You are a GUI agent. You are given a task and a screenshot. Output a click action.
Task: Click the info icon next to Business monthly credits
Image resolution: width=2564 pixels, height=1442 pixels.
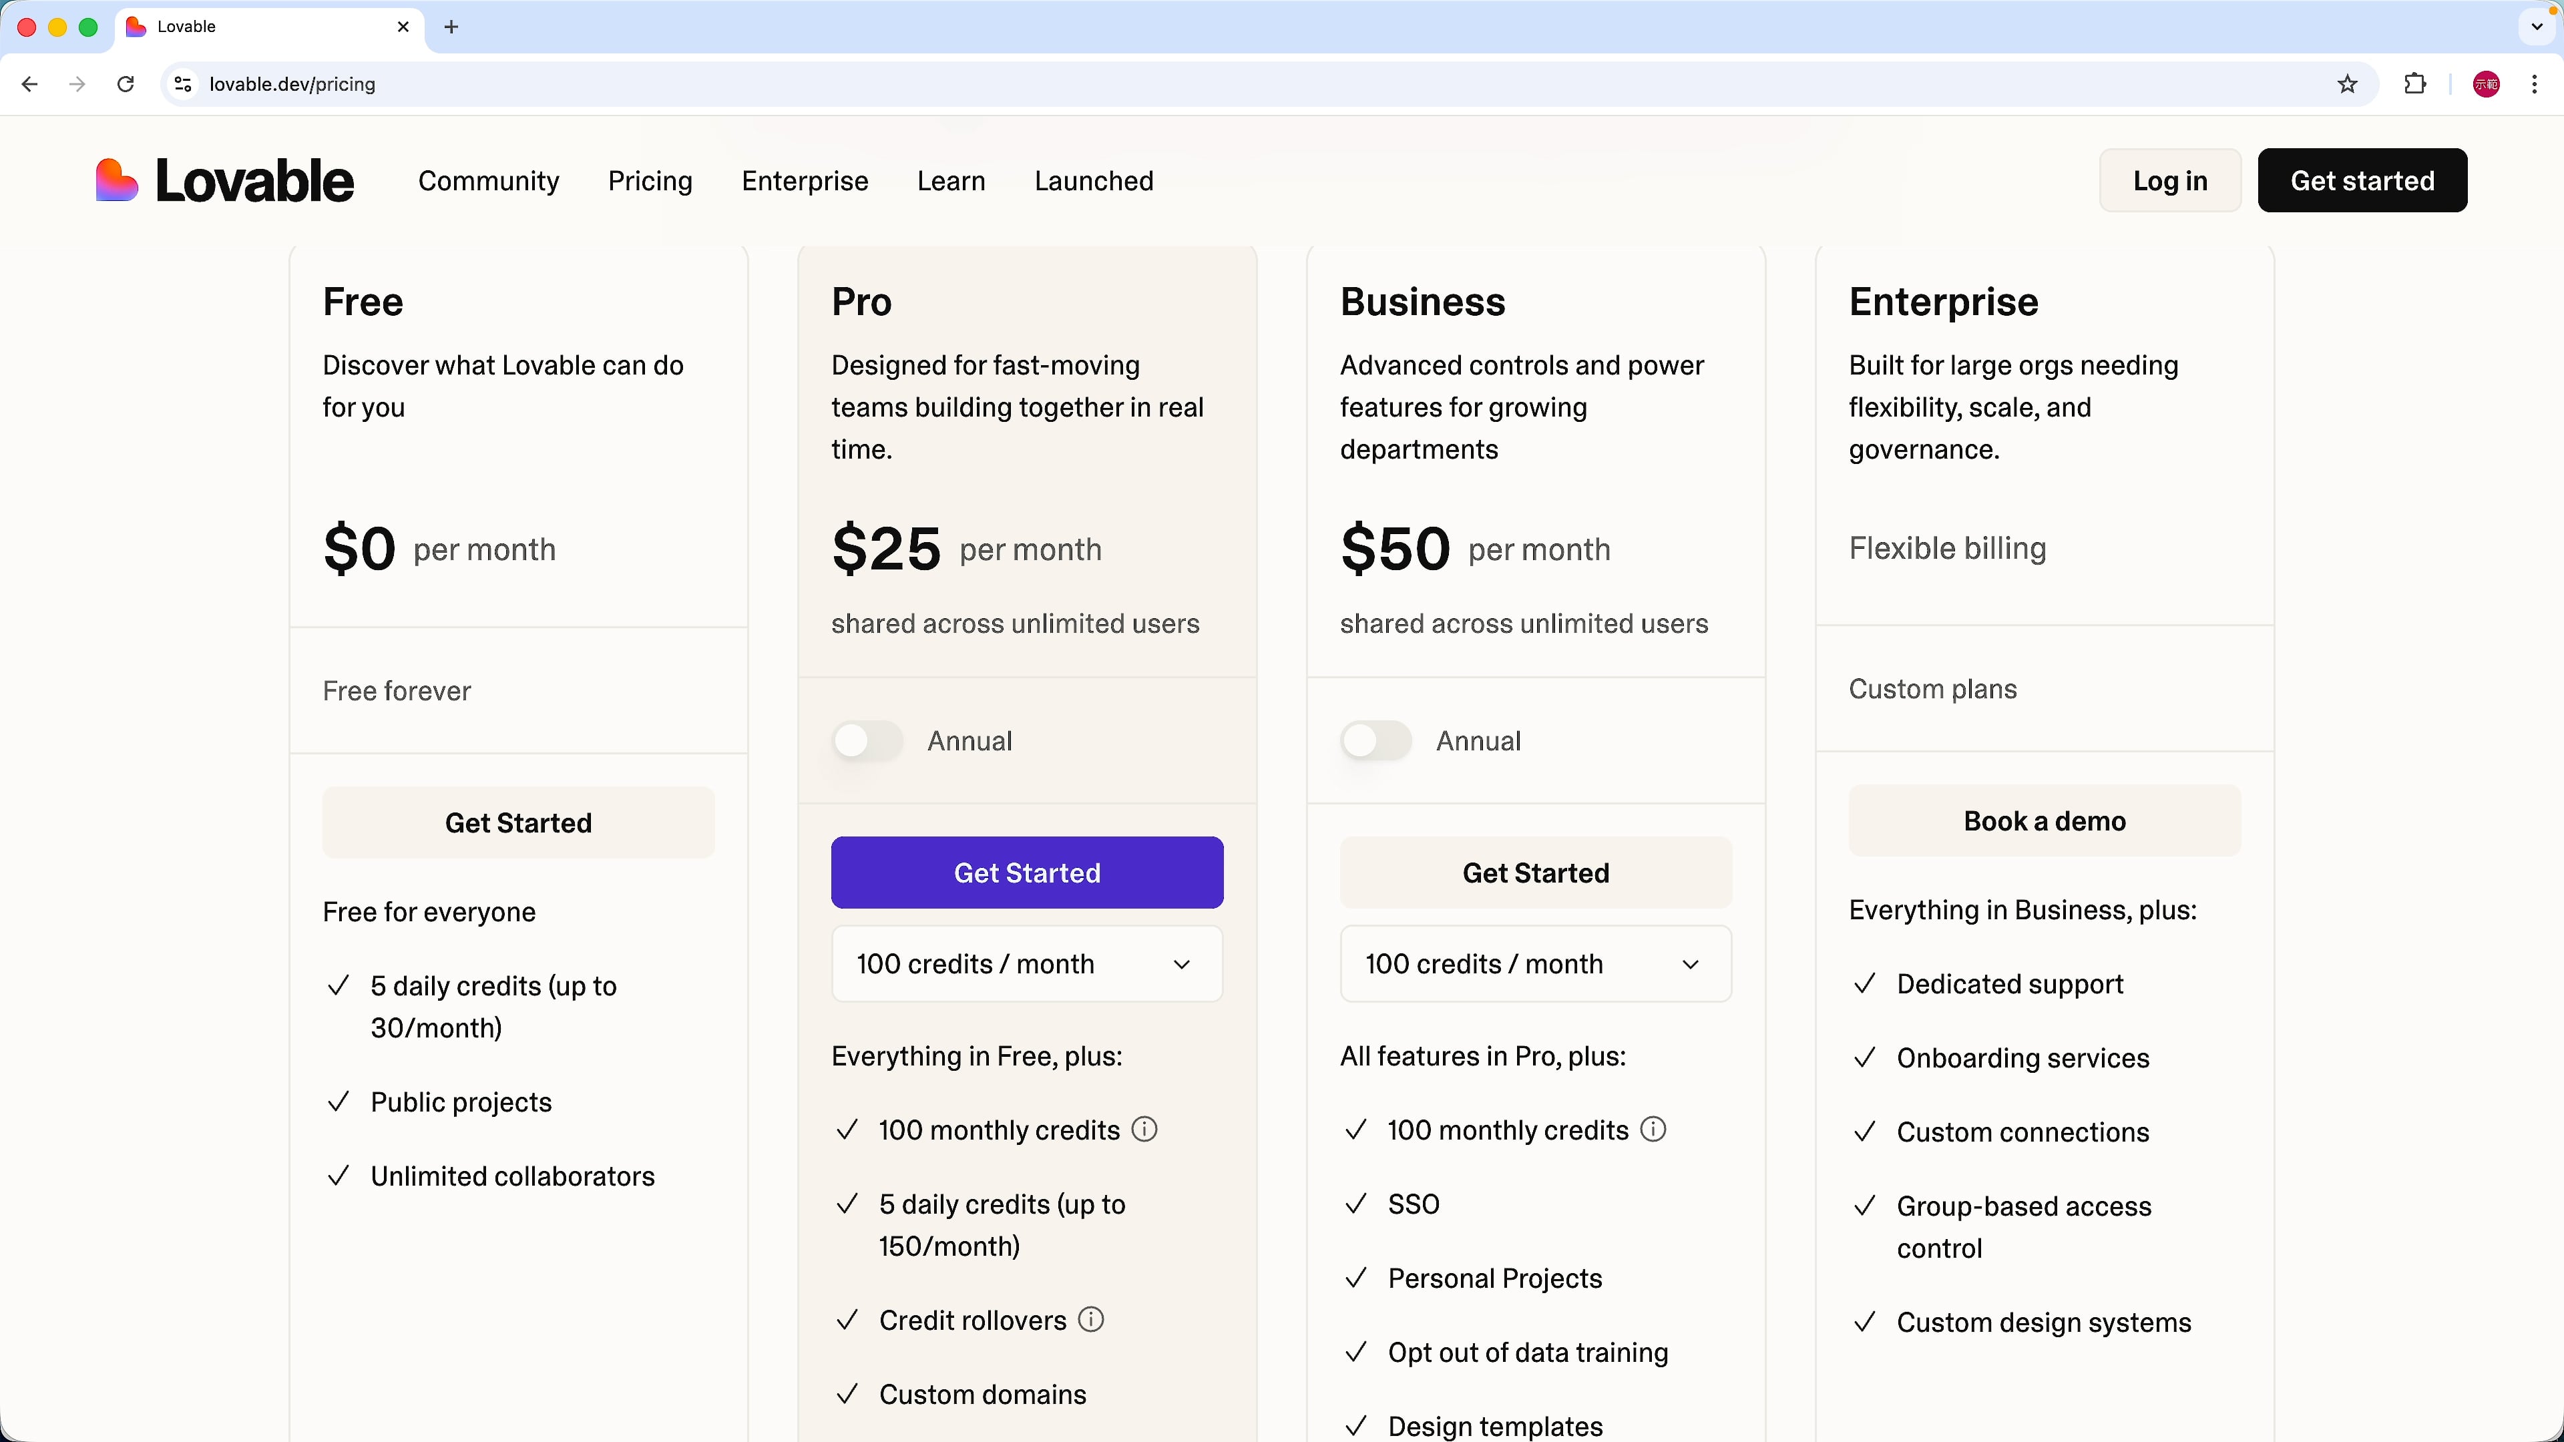(1653, 1130)
